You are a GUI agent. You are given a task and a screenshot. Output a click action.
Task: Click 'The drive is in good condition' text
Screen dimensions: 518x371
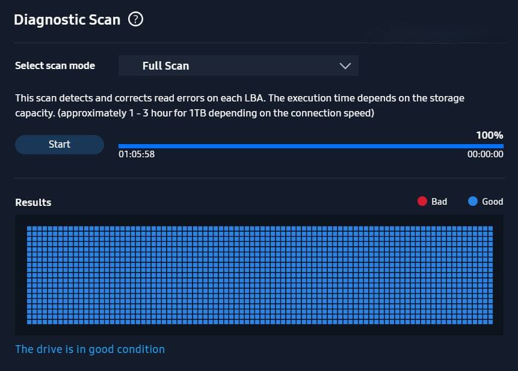point(90,349)
